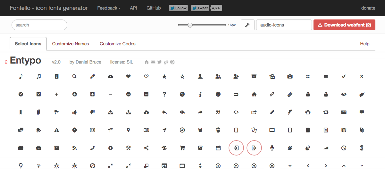This screenshot has width=385, height=175.
Task: Select the cog gear icon
Action: (x=111, y=148)
